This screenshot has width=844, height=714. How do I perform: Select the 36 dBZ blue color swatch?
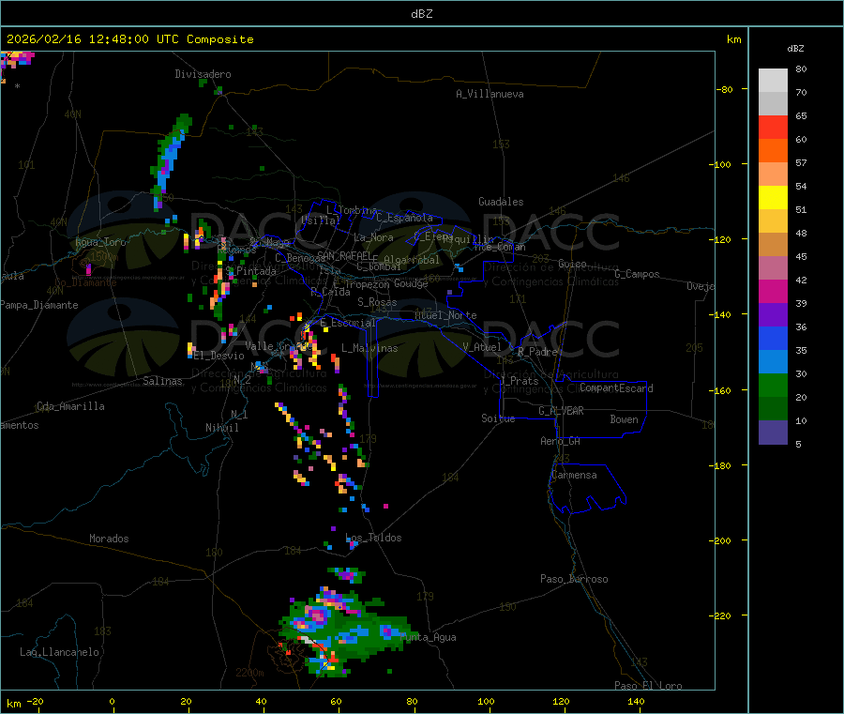[773, 338]
